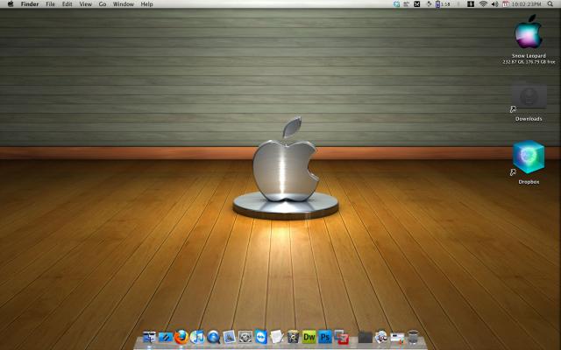Viewport: 561px width, 350px height.
Task: Open the Finder application menu
Action: tap(30, 4)
